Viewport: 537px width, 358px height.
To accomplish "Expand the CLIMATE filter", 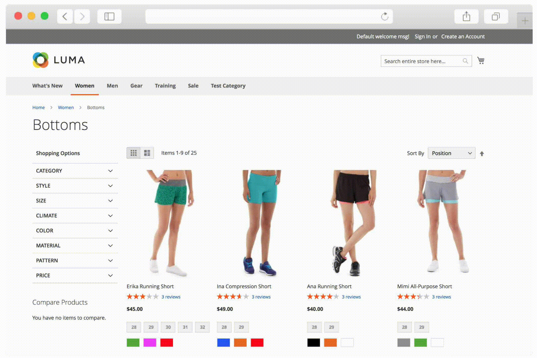I will (x=75, y=215).
